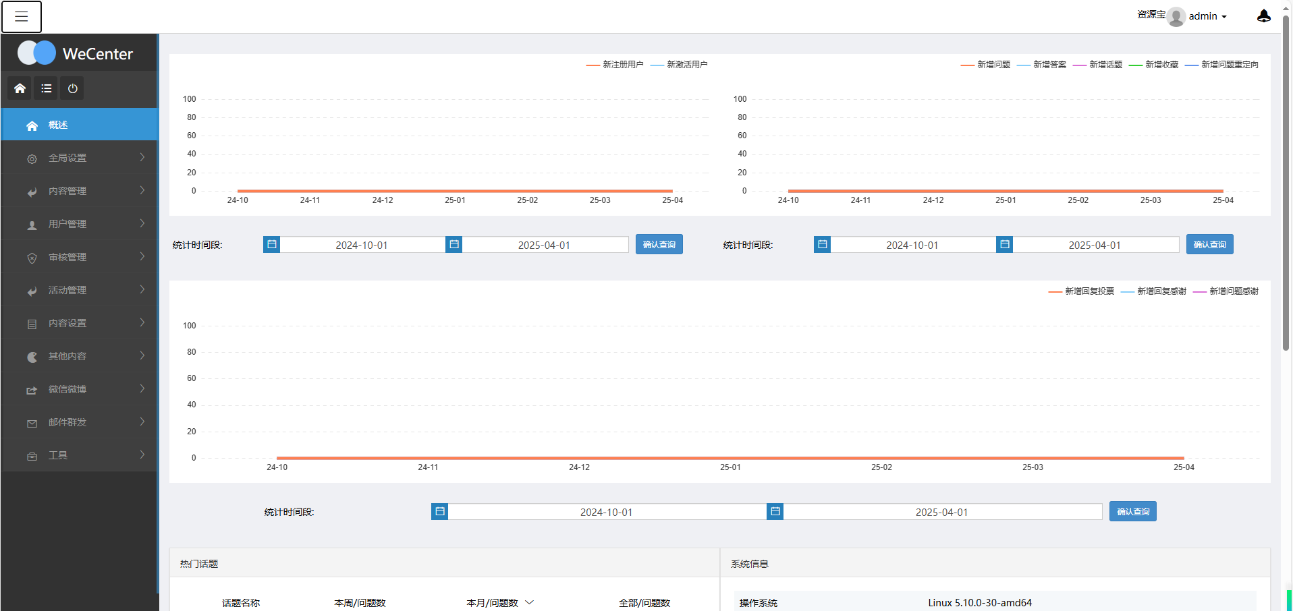Select the 概述 menu item
This screenshot has width=1293, height=611.
coord(80,125)
